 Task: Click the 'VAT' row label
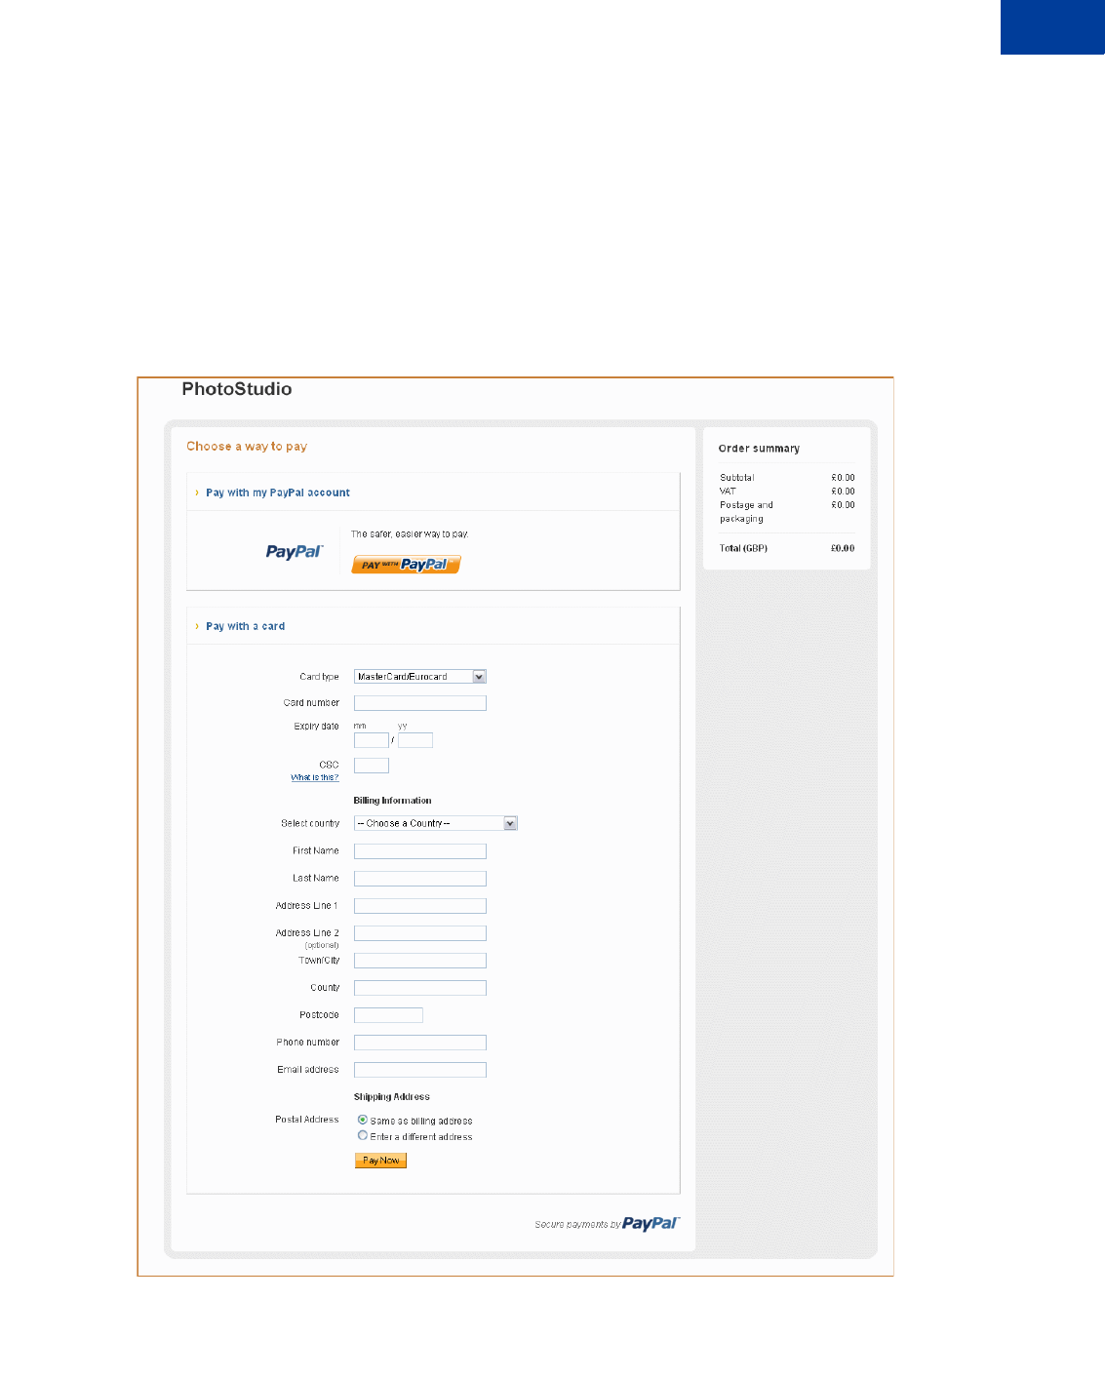click(728, 492)
